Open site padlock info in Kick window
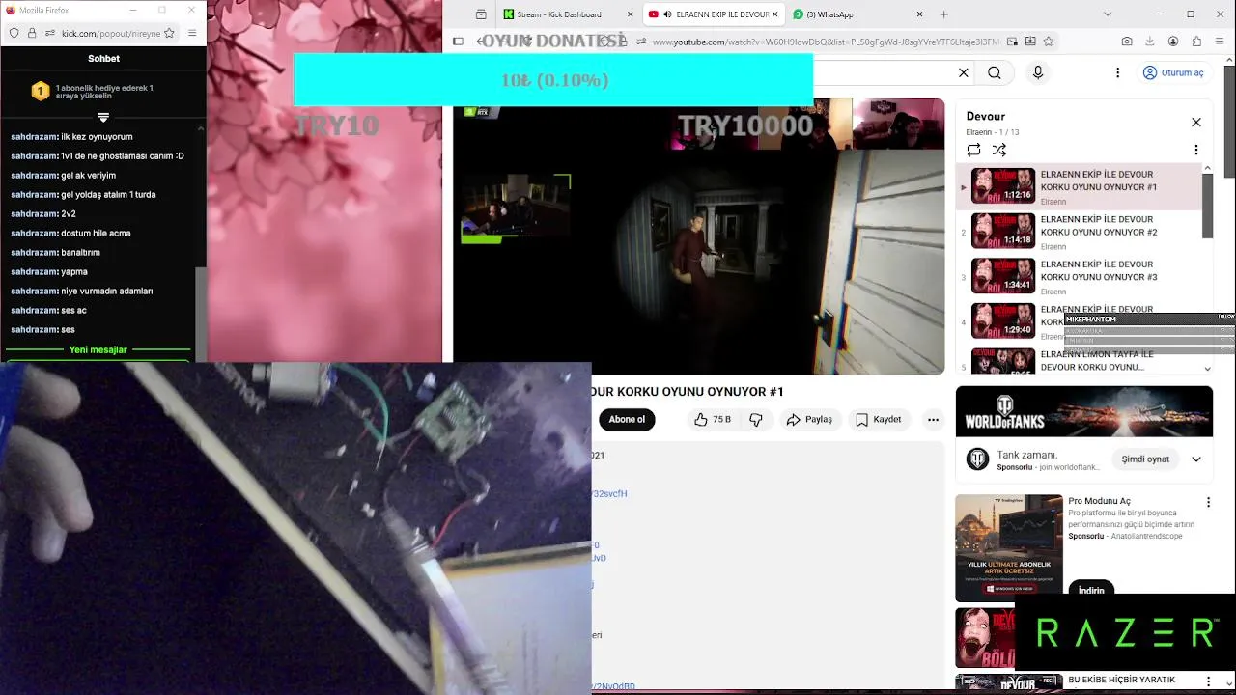Screen dimensions: 1236x695 32,33
